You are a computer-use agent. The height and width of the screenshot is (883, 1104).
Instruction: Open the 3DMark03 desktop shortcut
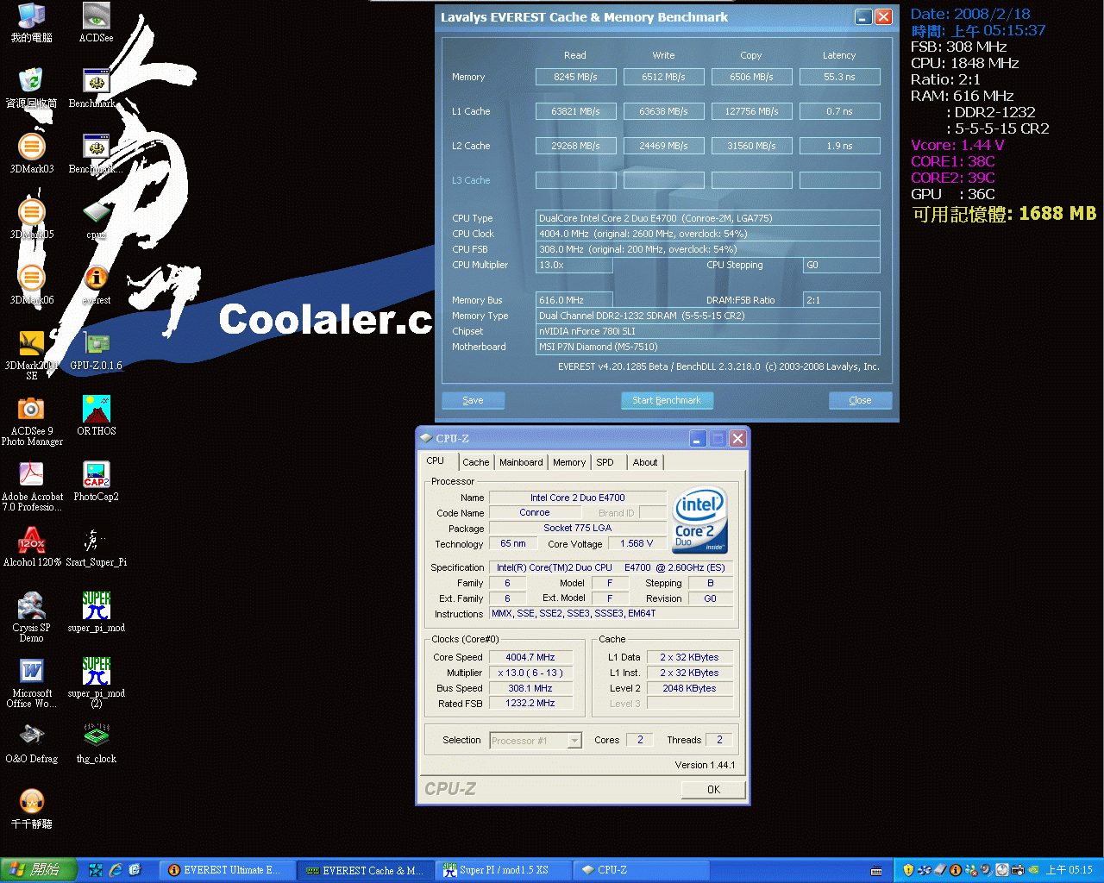click(x=31, y=148)
